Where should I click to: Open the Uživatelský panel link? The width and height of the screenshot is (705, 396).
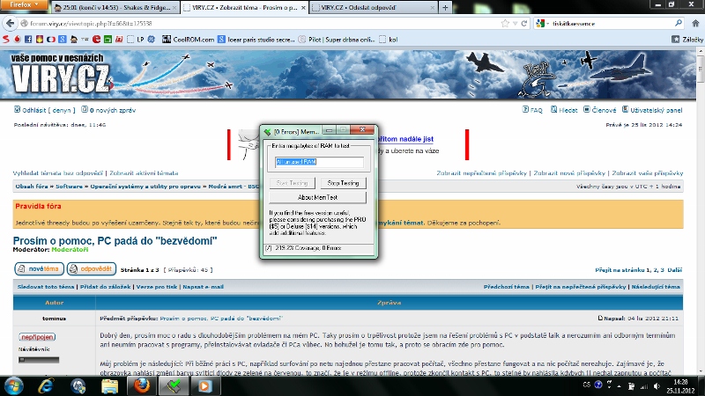652,110
